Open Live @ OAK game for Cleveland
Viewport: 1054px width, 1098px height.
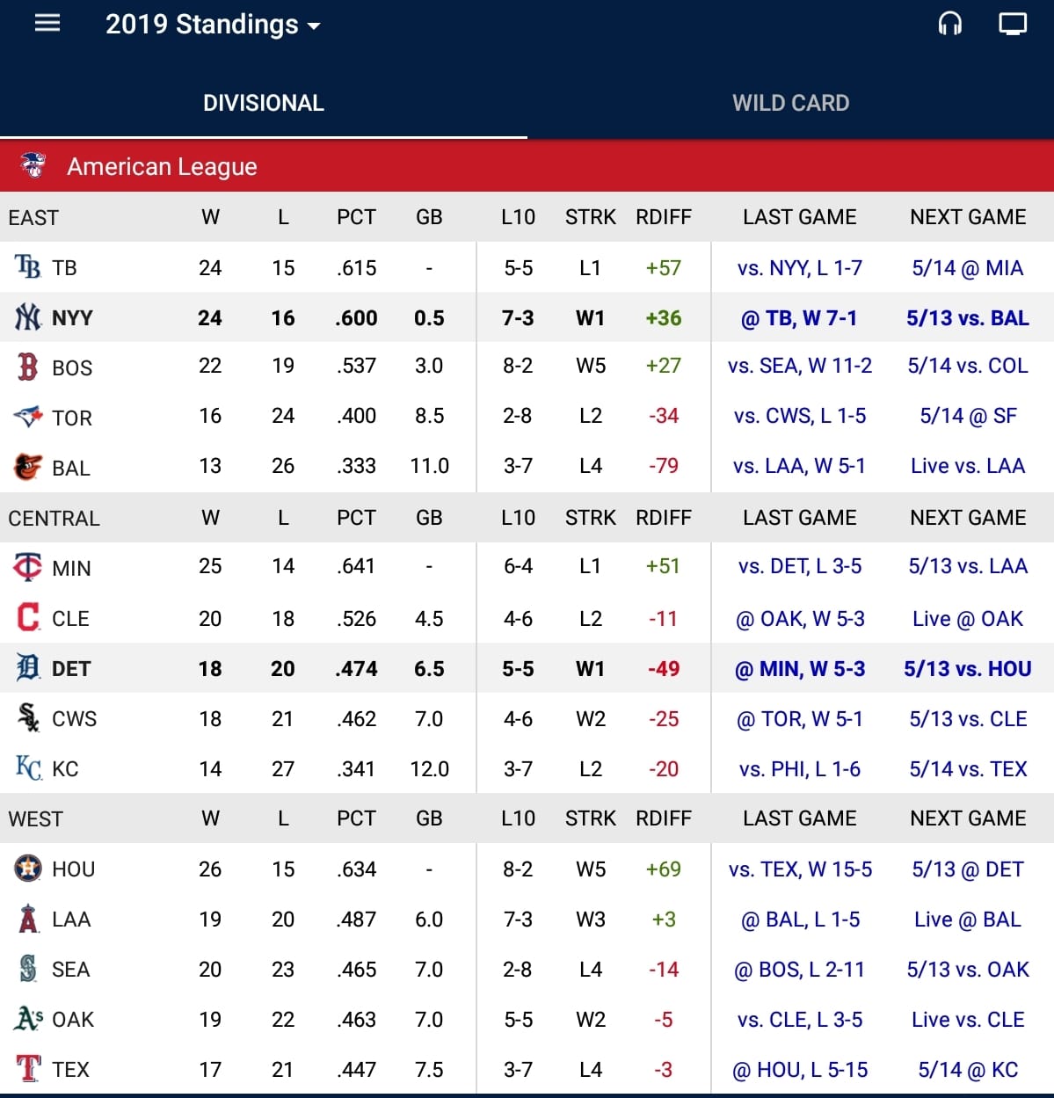[x=968, y=619]
